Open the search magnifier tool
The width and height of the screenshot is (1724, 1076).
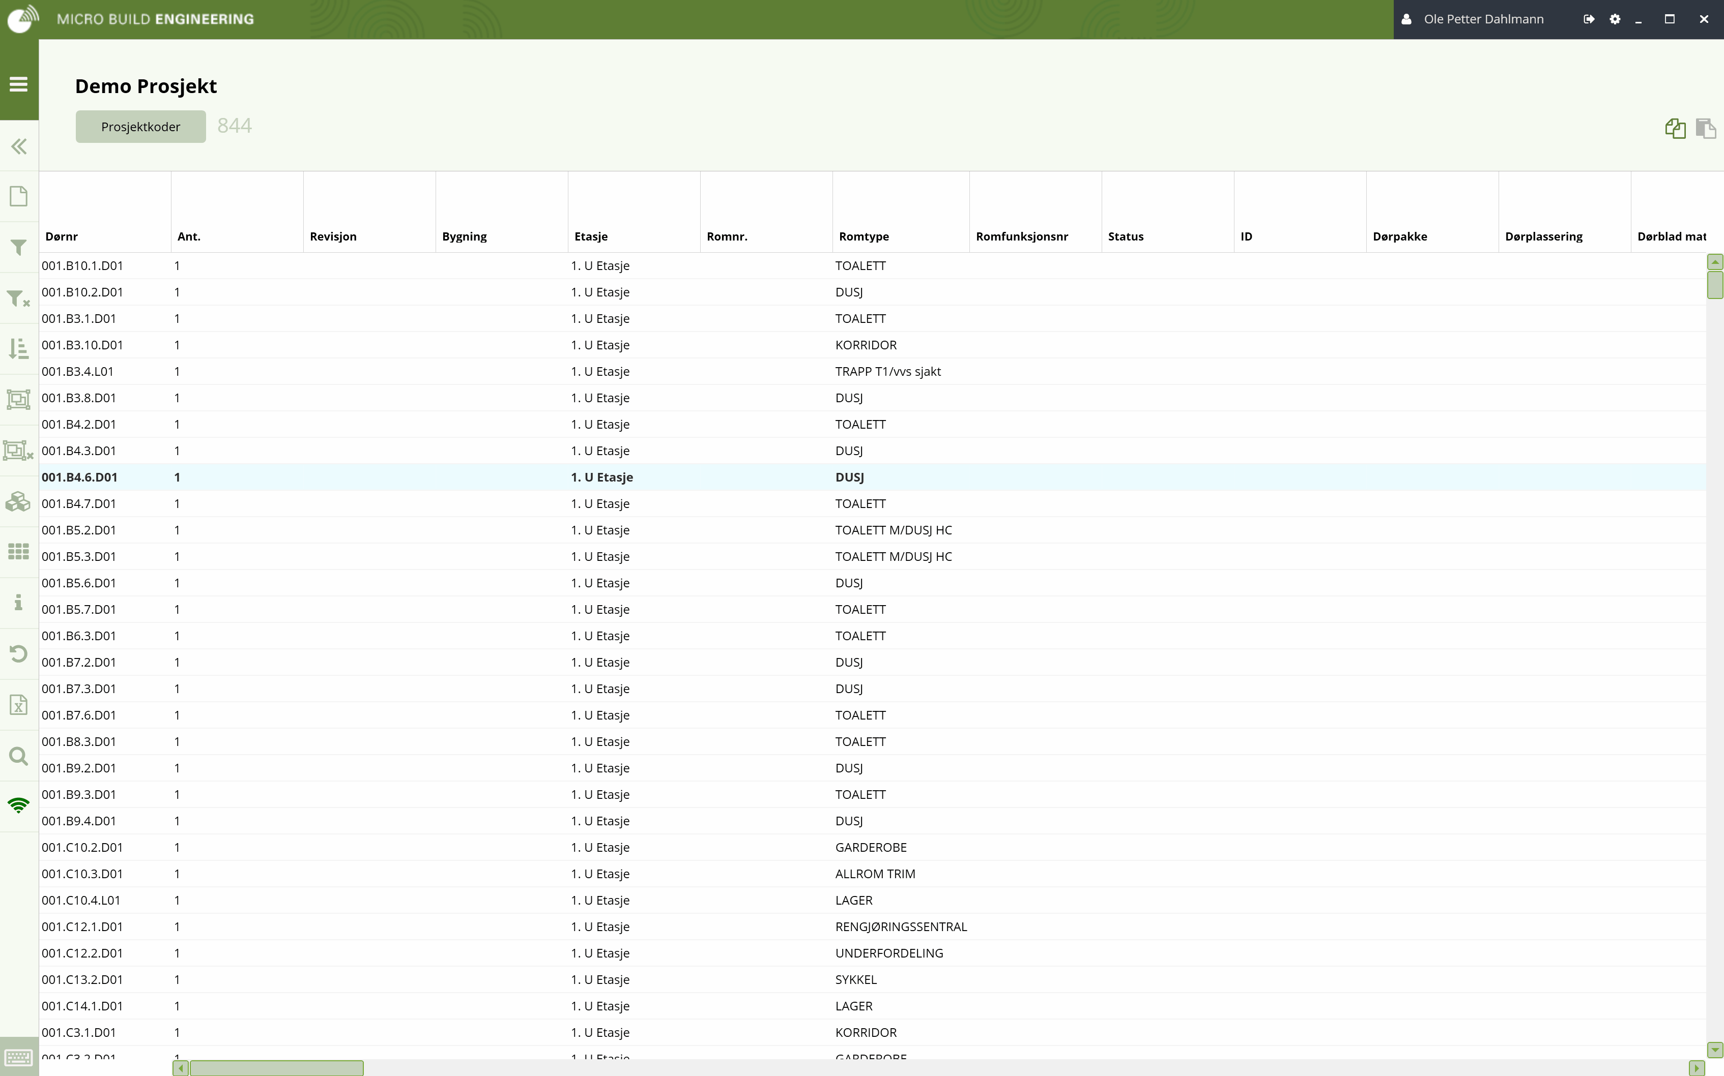click(18, 755)
